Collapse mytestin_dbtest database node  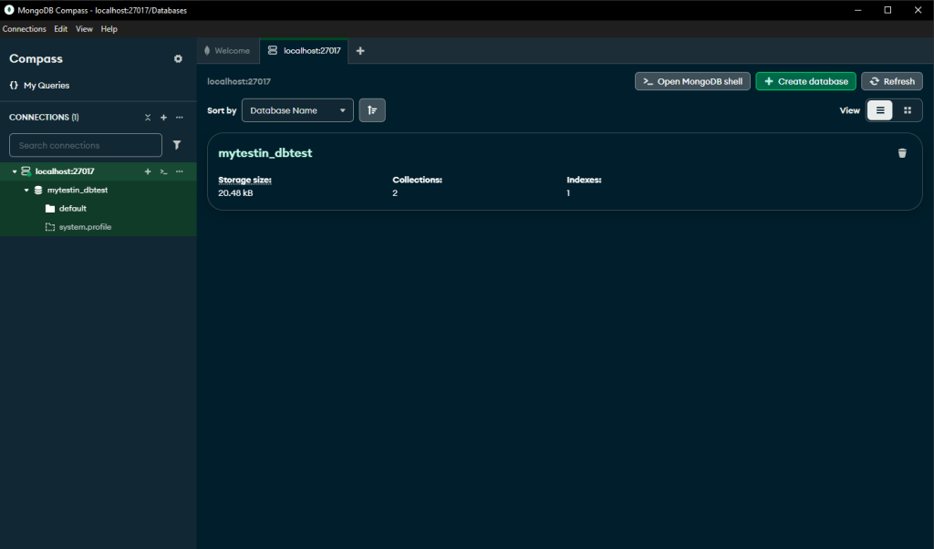[x=26, y=190]
